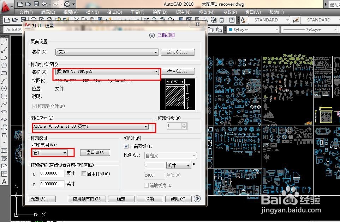This screenshot has width=340, height=222.
Task: Expand more options arrow in plot dialog
Action: [x=197, y=199]
